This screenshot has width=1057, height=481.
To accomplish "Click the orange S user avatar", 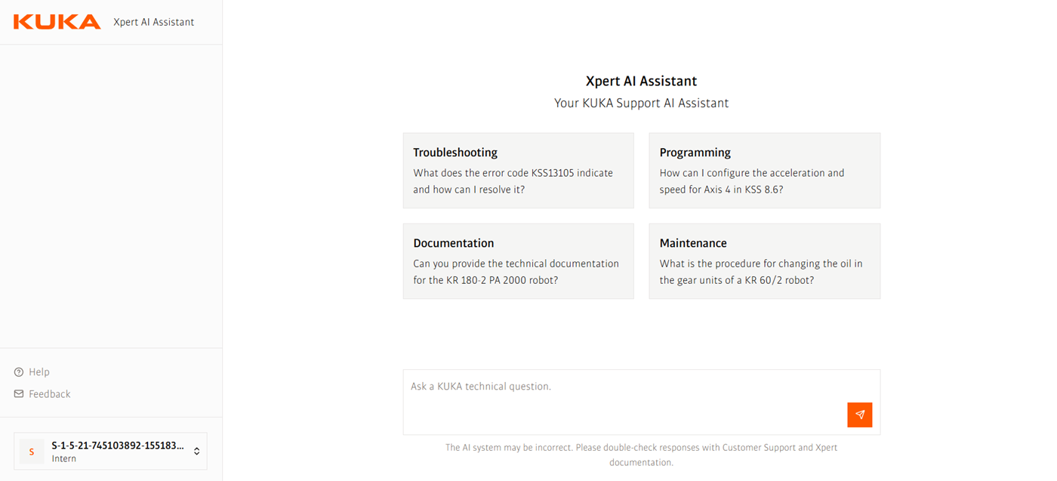I will pyautogui.click(x=32, y=452).
